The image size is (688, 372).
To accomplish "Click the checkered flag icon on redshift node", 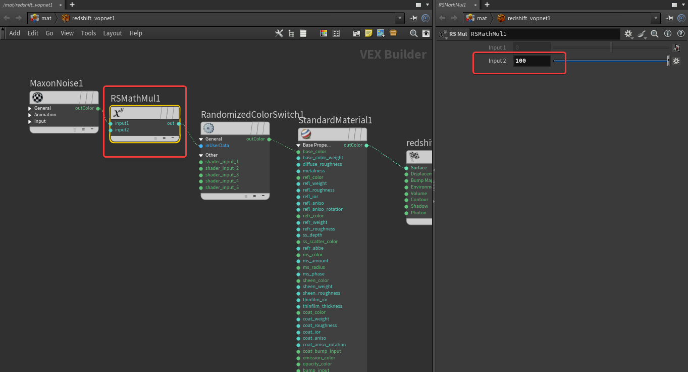I will (414, 157).
